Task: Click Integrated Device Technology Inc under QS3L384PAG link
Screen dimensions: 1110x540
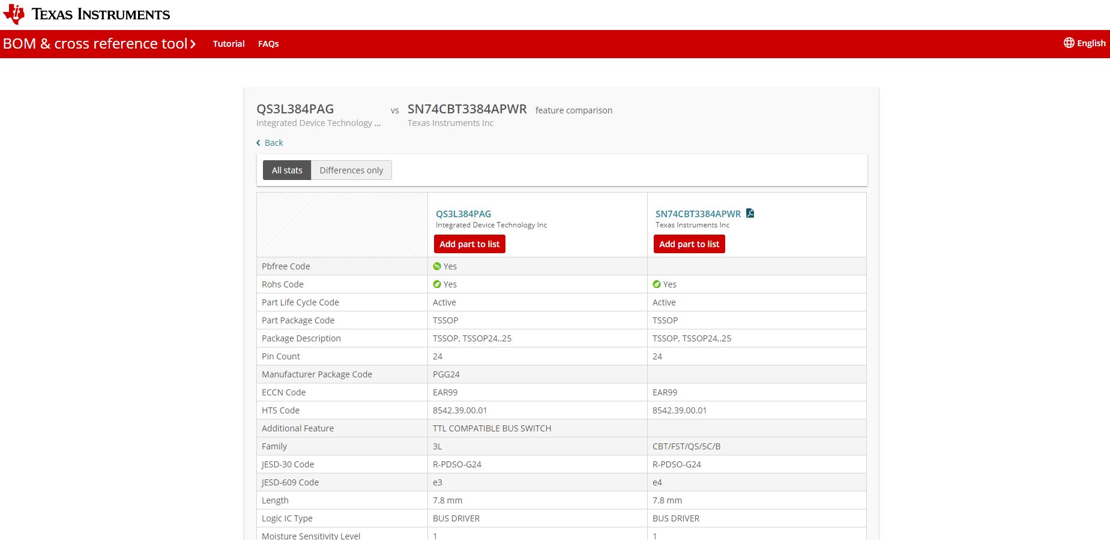Action: pos(491,225)
